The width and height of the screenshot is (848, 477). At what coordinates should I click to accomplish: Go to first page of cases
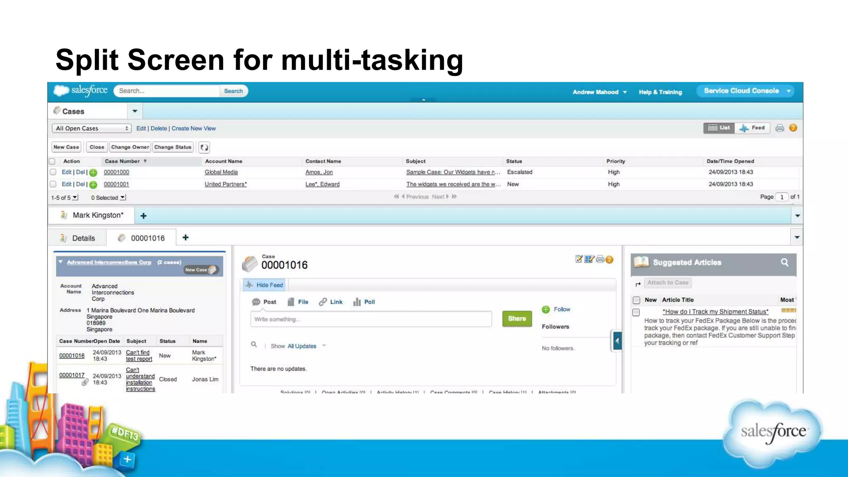pyautogui.click(x=396, y=197)
